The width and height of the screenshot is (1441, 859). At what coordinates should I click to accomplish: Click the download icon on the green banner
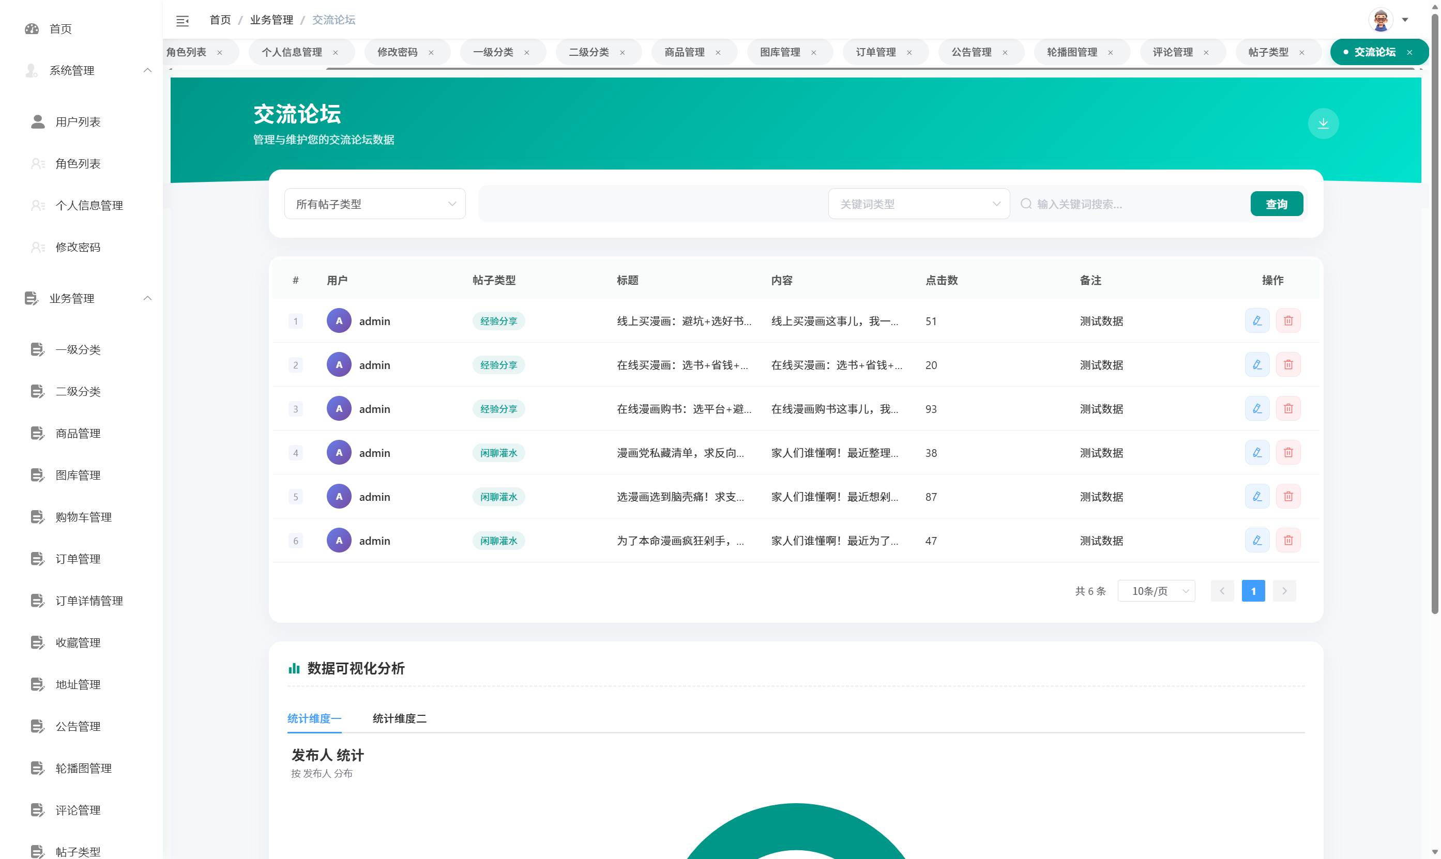click(1323, 122)
